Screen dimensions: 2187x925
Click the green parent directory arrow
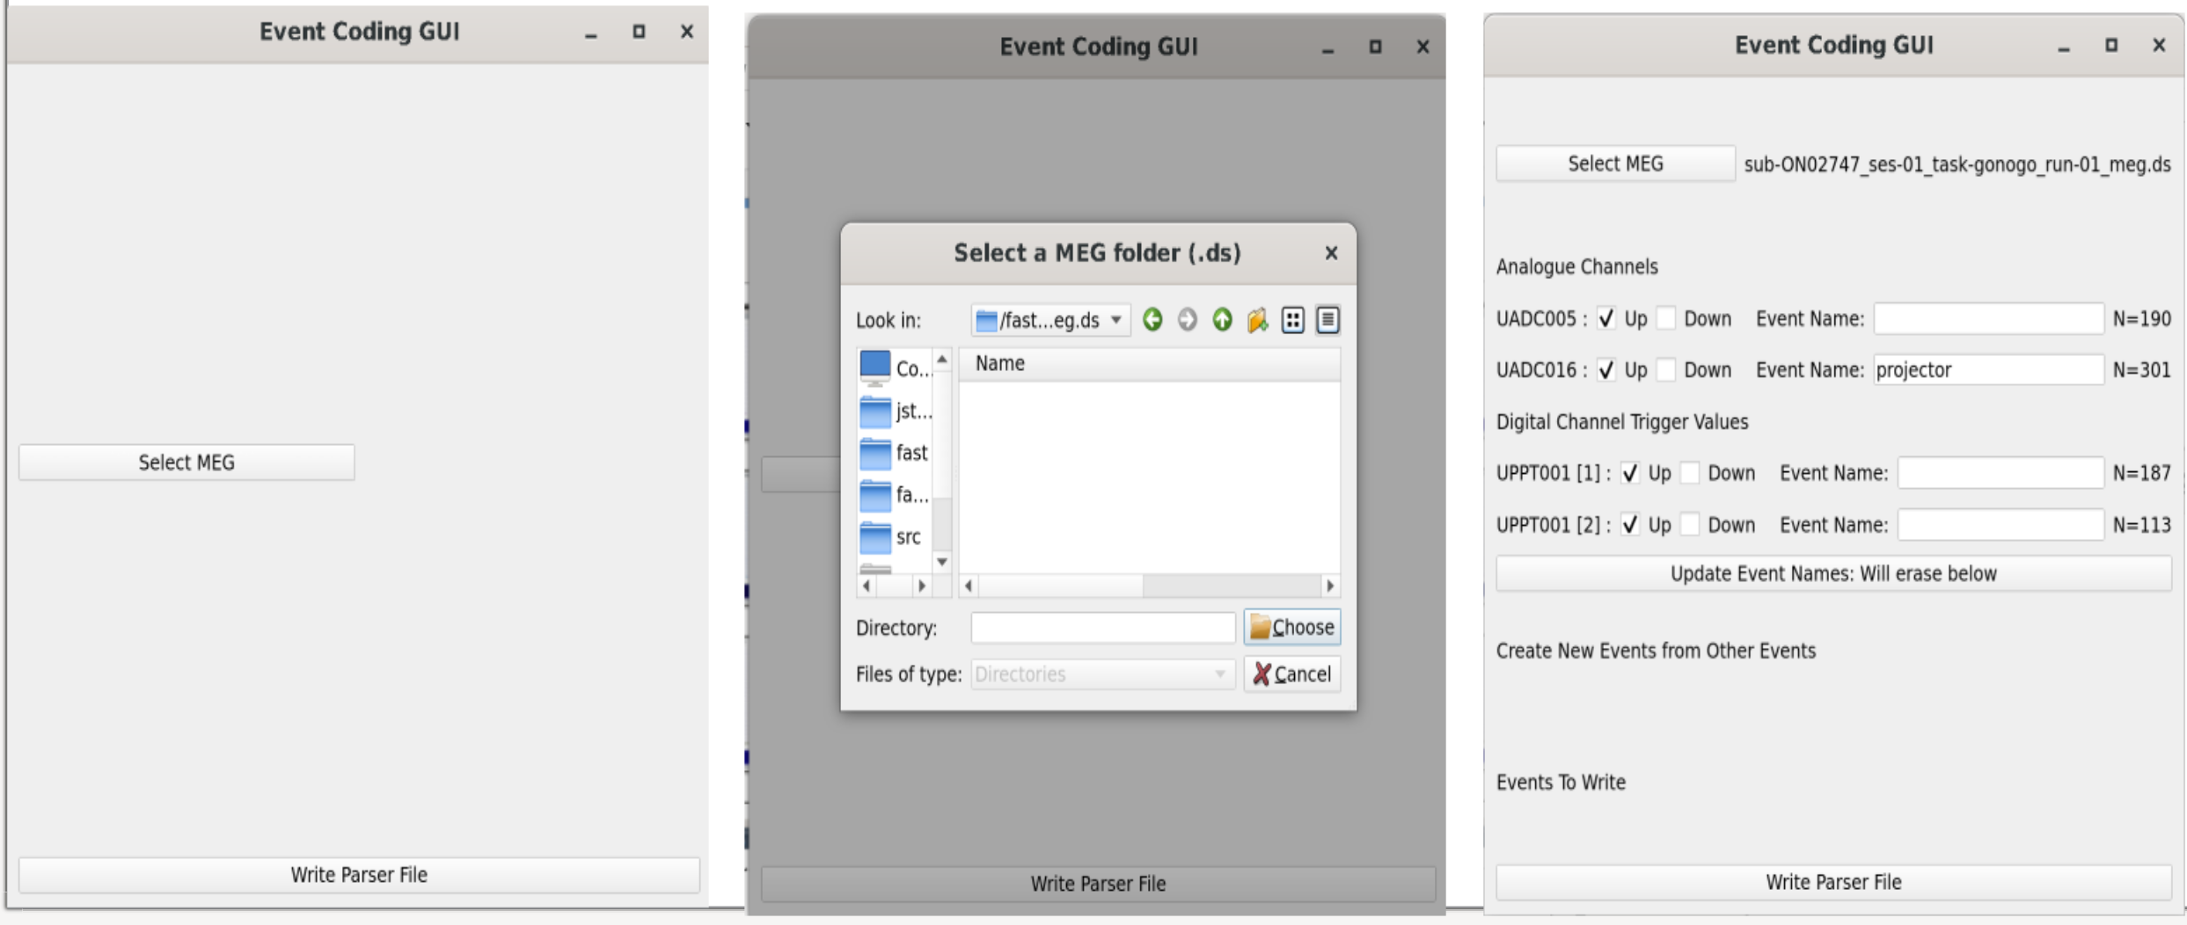coord(1222,320)
